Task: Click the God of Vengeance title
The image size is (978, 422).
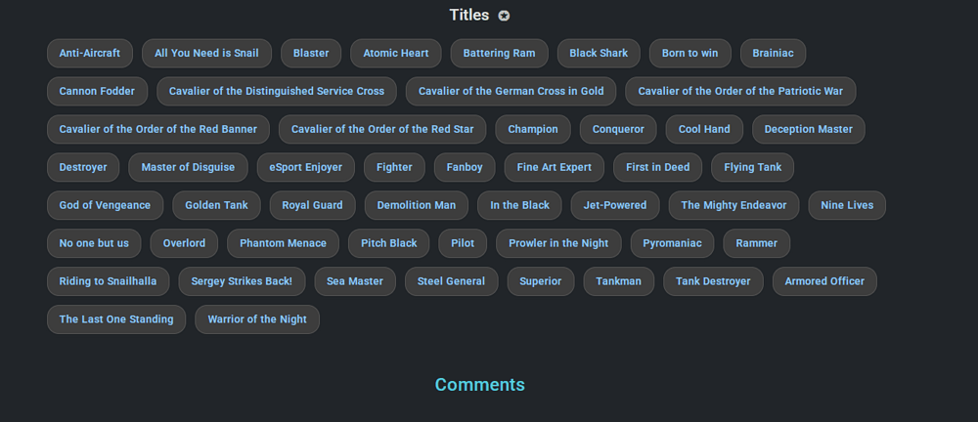Action: pos(105,205)
